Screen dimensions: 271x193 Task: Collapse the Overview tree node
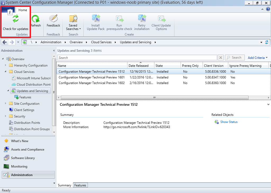[3, 59]
